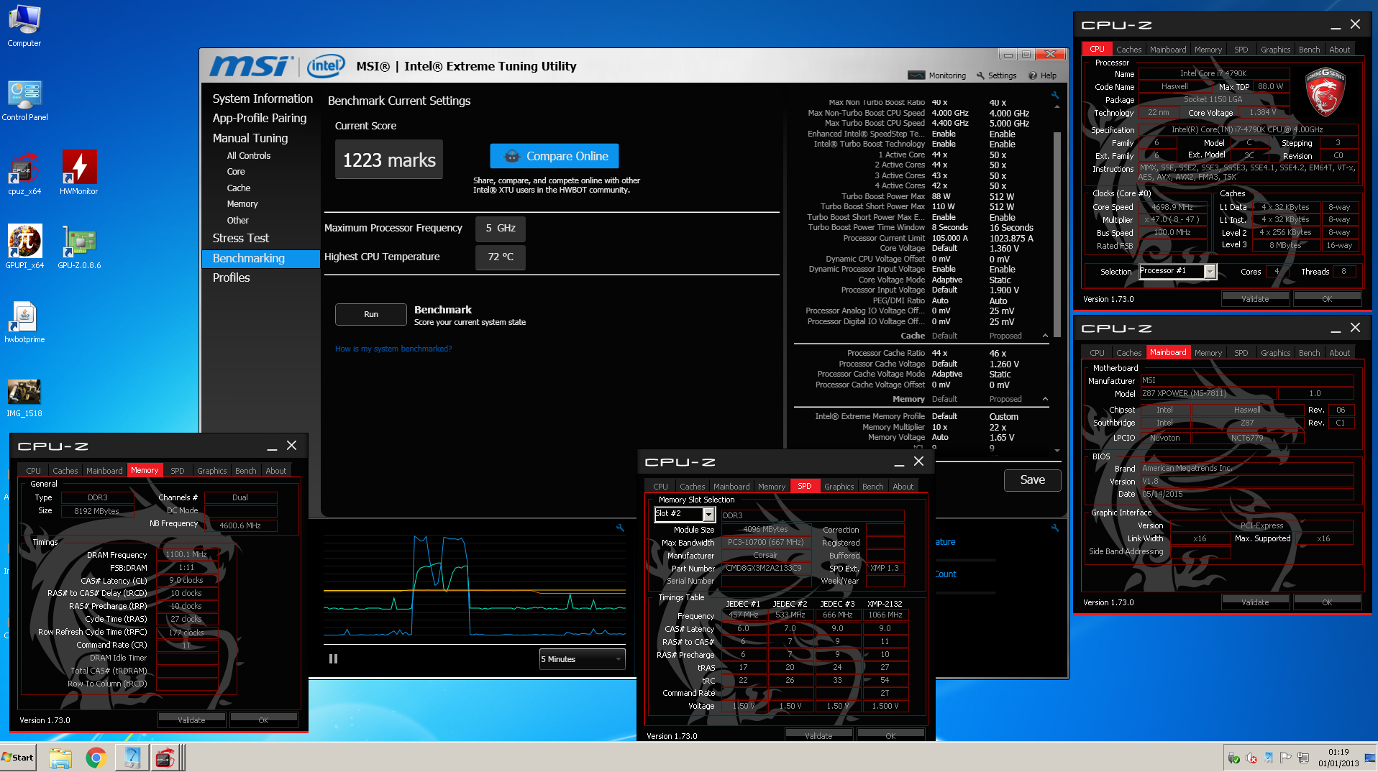Viewport: 1378px width, 772px height.
Task: Open the 5 Minutes graph duration dropdown
Action: click(582, 659)
